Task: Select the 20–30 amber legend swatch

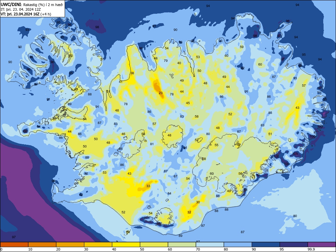Action: coord(70,245)
